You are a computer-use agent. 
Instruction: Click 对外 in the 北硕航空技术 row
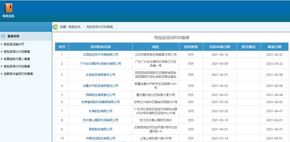point(191,55)
